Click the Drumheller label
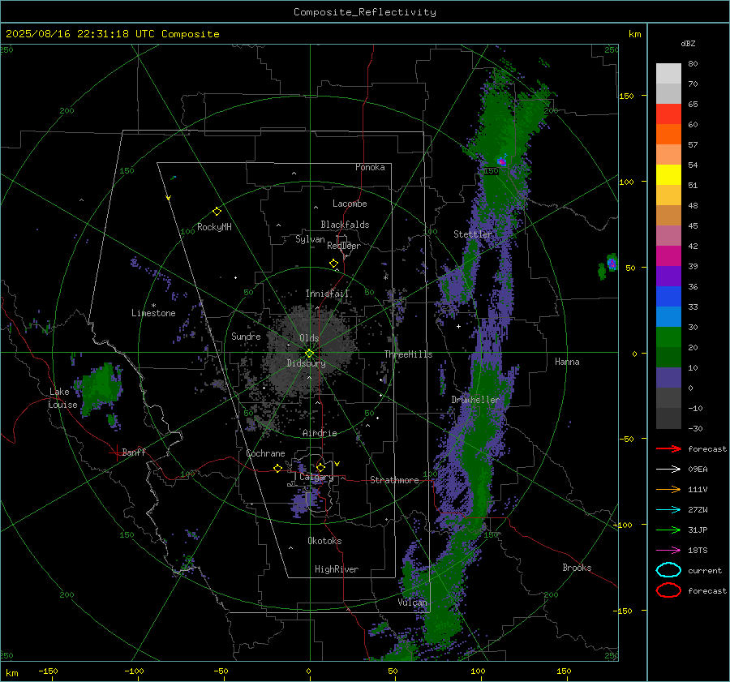Image resolution: width=730 pixels, height=682 pixels. click(x=474, y=400)
